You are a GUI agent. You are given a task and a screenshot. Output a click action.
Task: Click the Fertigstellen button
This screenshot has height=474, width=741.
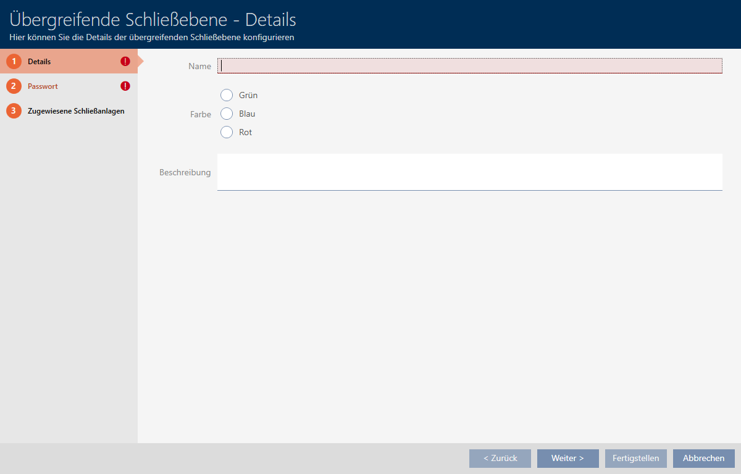pos(636,459)
